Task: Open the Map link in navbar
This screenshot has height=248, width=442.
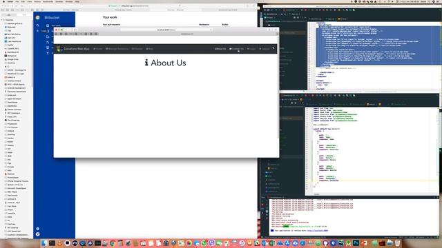Action: tap(150, 49)
